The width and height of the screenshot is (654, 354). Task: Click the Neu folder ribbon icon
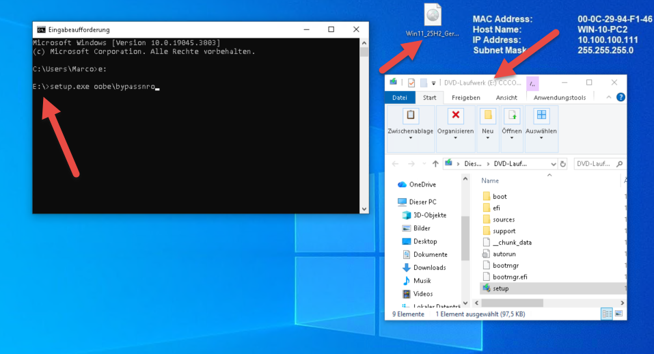[488, 115]
